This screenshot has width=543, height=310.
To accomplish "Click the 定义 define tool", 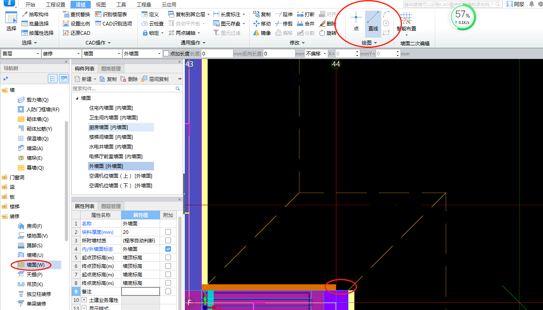I will click(150, 14).
